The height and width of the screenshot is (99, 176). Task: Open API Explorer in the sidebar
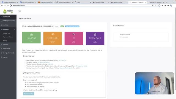click(8, 49)
